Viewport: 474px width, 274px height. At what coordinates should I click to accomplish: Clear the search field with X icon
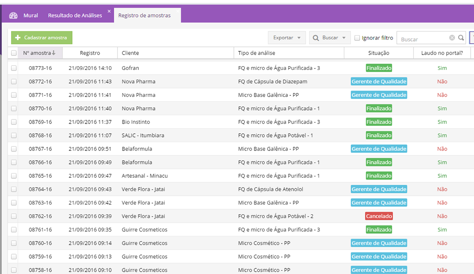(x=452, y=37)
